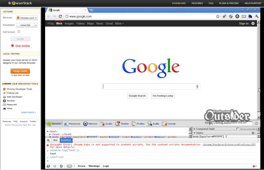264x170 pixels.
Task: Open Maps in the Google bar
Action: point(90,23)
